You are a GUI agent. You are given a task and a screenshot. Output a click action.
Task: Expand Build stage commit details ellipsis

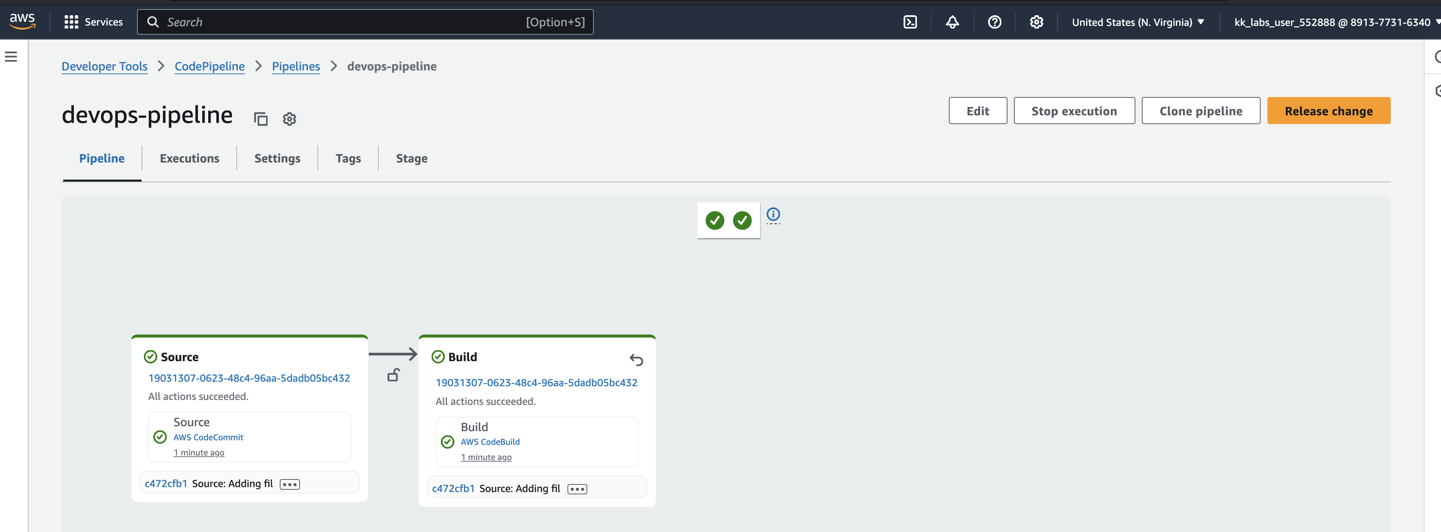pyautogui.click(x=577, y=489)
